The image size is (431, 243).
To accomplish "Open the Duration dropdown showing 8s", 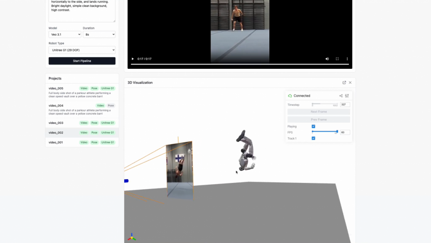I will click(x=99, y=34).
